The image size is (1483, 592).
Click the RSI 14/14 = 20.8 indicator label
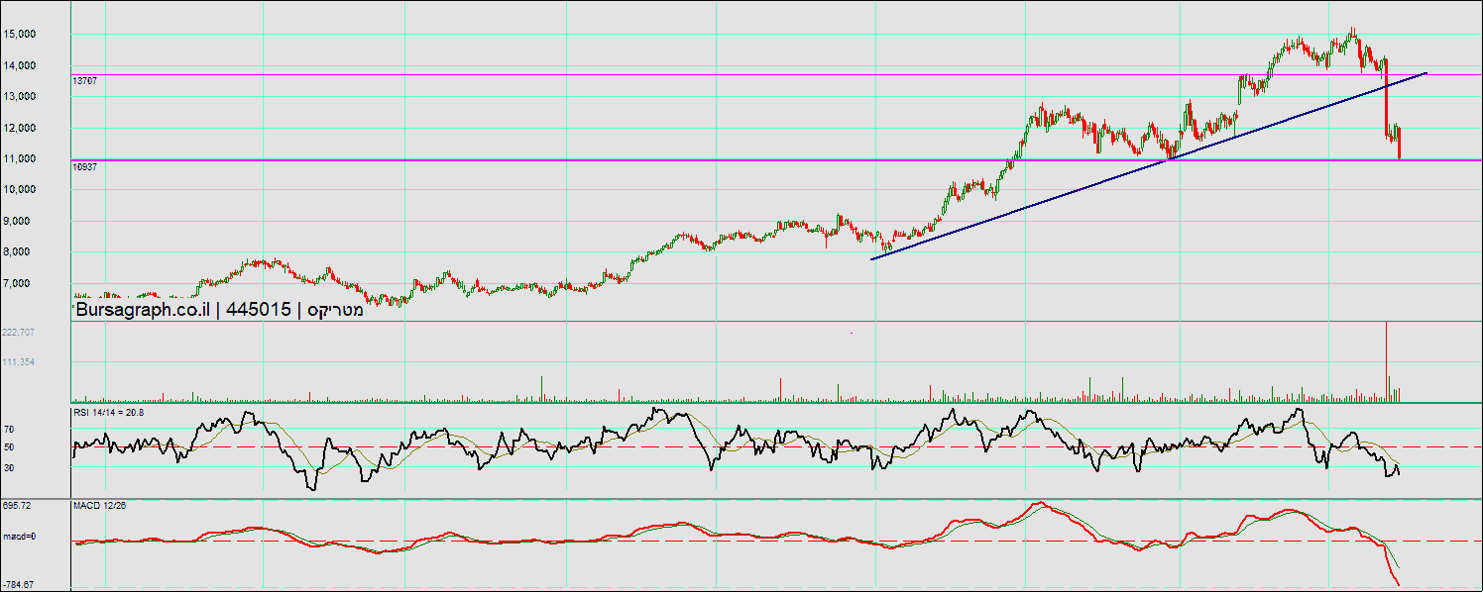point(109,412)
